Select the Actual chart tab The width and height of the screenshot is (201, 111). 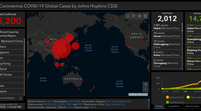[159, 106]
